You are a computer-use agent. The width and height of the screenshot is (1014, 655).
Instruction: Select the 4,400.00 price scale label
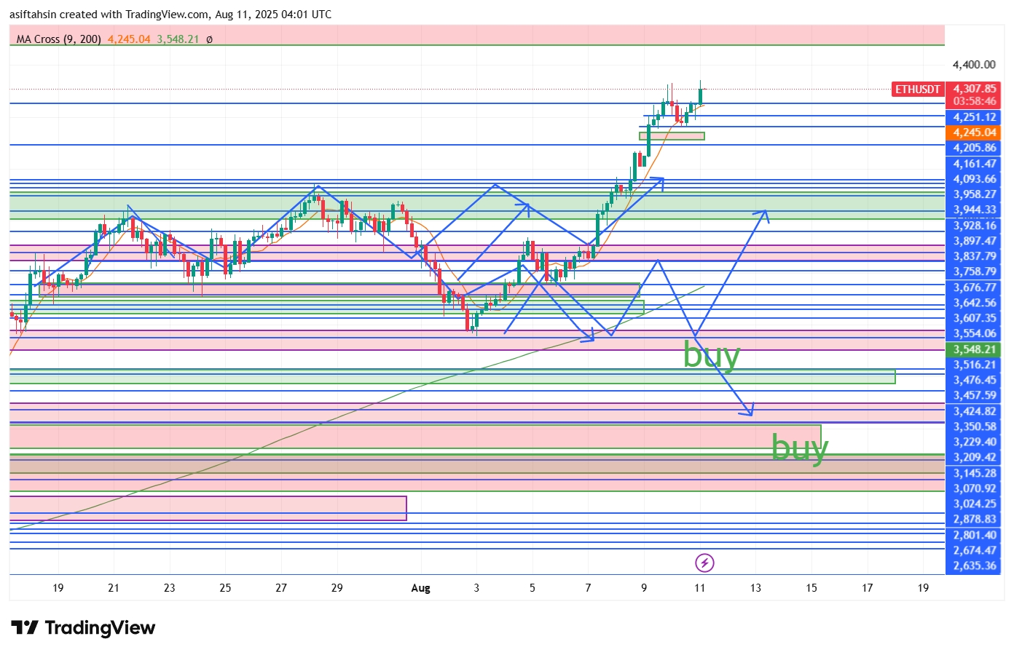pos(974,65)
